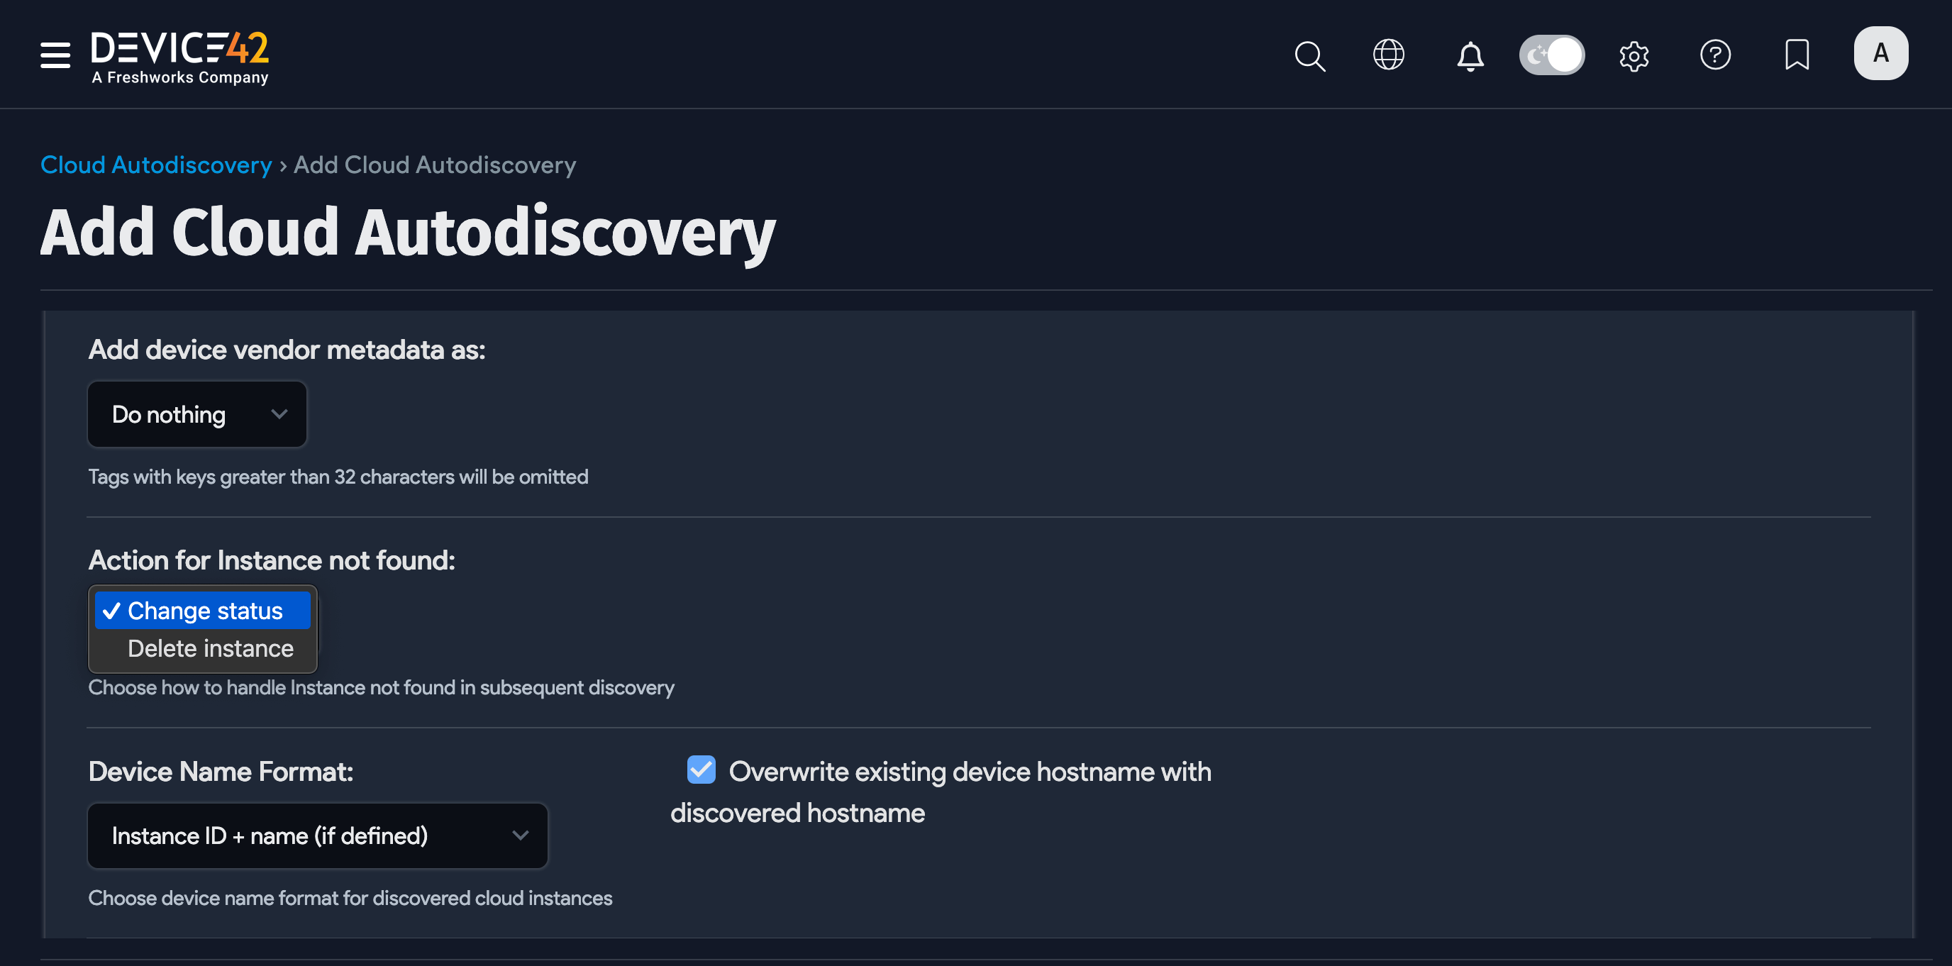Click the help question mark icon
The height and width of the screenshot is (966, 1952).
pyautogui.click(x=1717, y=54)
